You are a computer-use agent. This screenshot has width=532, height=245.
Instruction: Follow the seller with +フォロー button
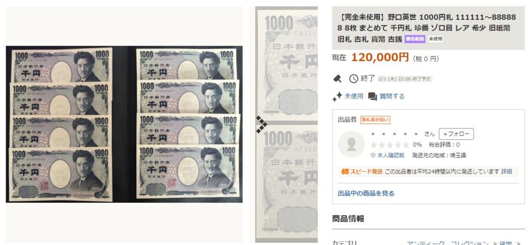[x=456, y=134]
